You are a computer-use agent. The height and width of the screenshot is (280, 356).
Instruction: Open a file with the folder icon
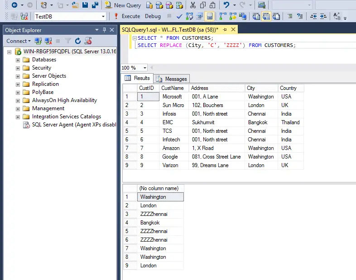pos(75,5)
